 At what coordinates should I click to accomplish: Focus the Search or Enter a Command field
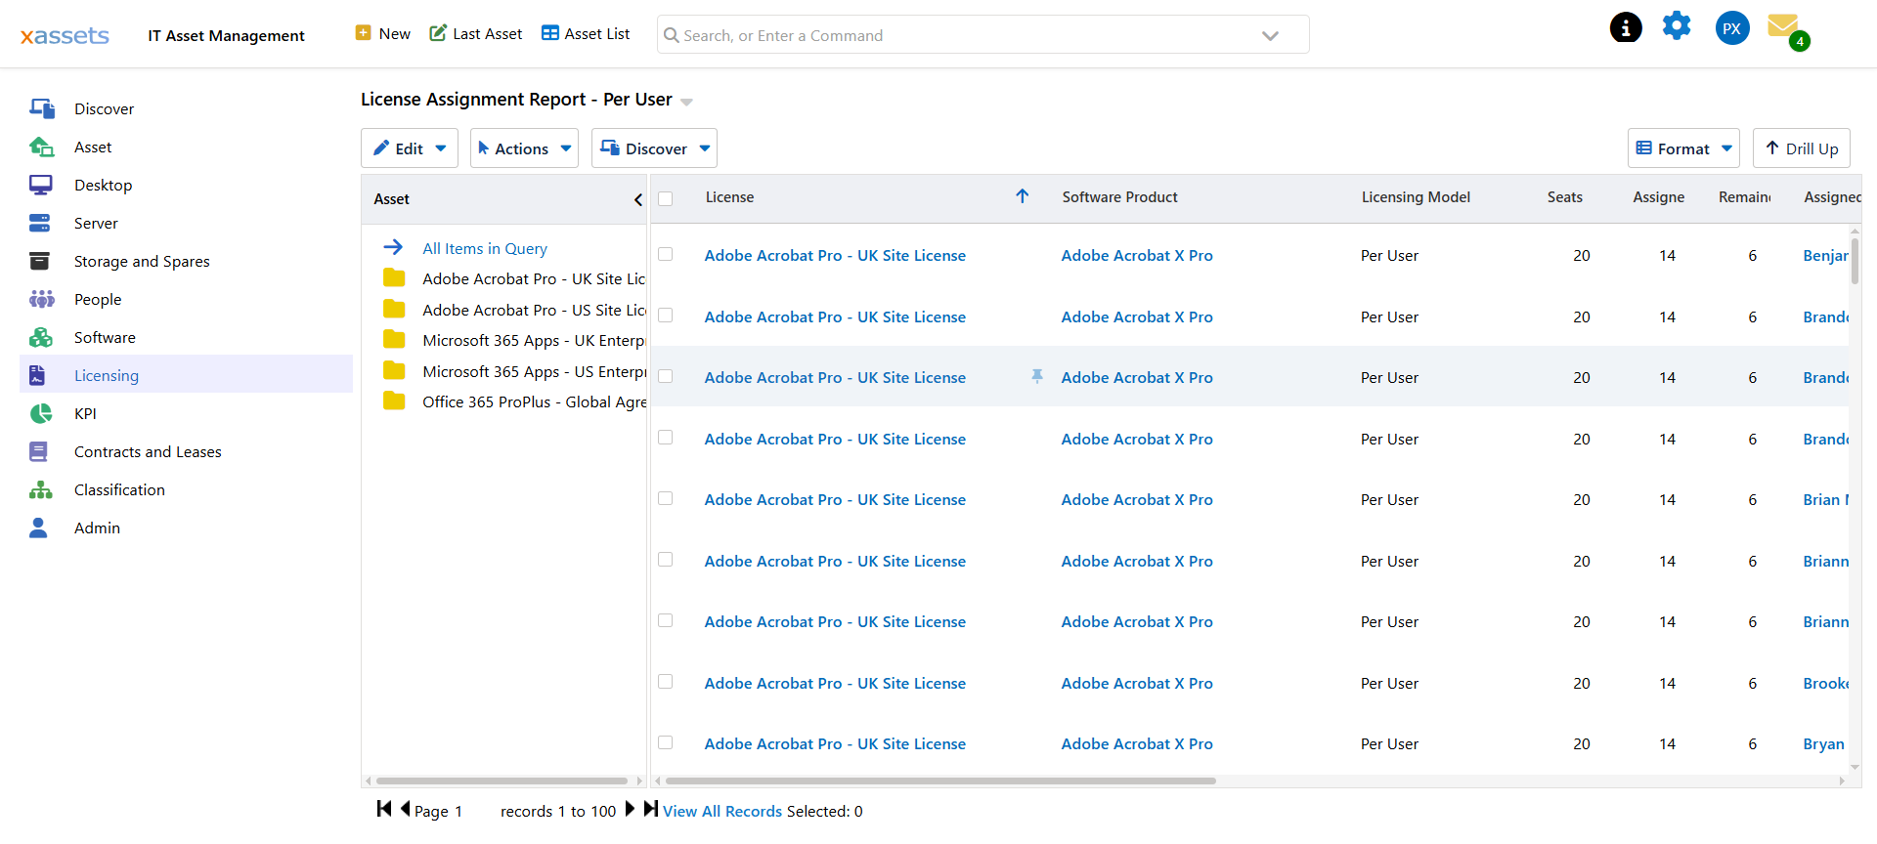click(x=982, y=35)
